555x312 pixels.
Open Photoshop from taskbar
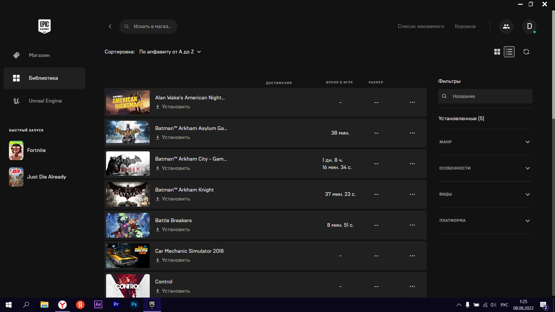point(134,304)
